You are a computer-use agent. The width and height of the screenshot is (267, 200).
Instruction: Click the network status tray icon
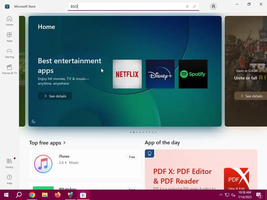[x=227, y=195]
